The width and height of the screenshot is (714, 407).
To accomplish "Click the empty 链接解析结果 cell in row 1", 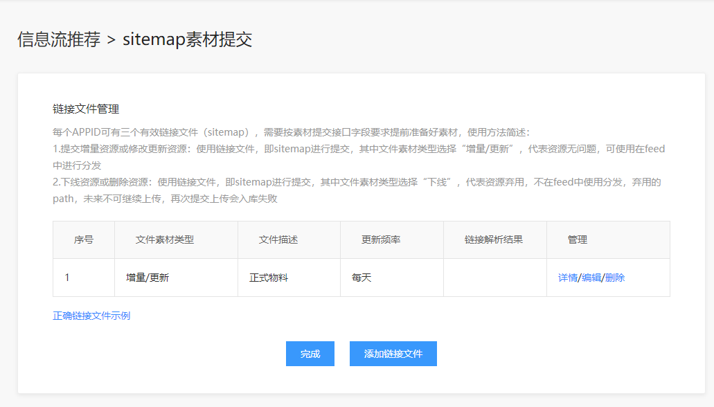I will (495, 278).
